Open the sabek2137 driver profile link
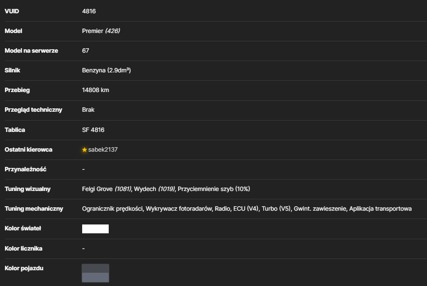This screenshot has width=427, height=286. click(x=103, y=150)
